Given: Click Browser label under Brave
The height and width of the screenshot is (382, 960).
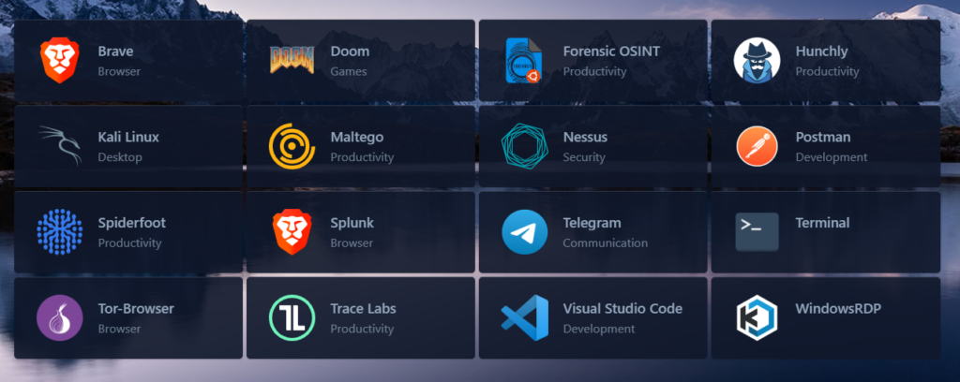Looking at the screenshot, I should (119, 71).
